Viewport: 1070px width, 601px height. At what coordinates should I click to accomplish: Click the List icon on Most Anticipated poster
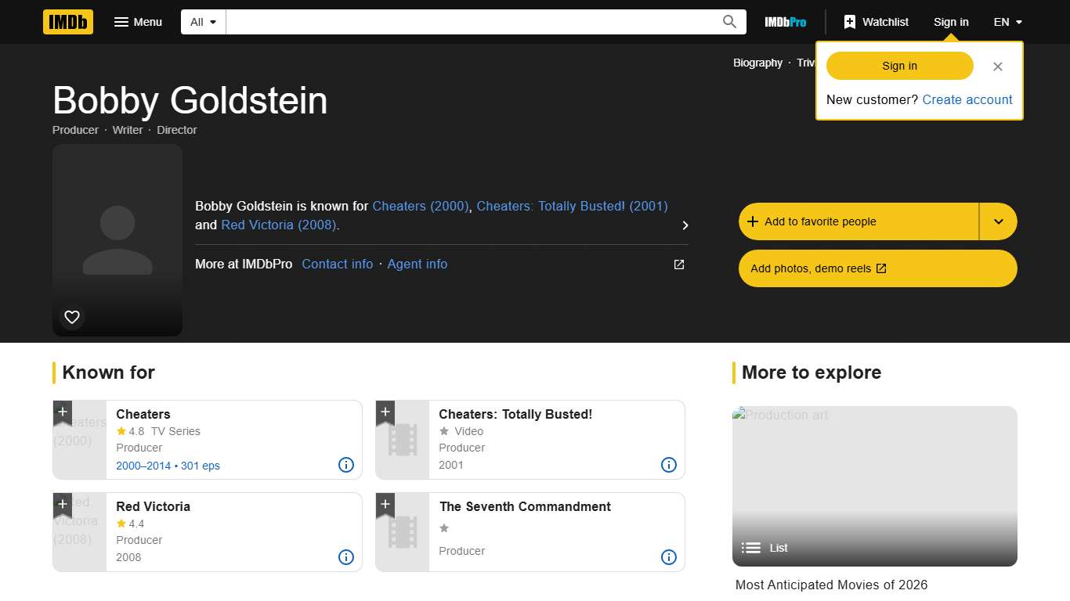pos(750,548)
